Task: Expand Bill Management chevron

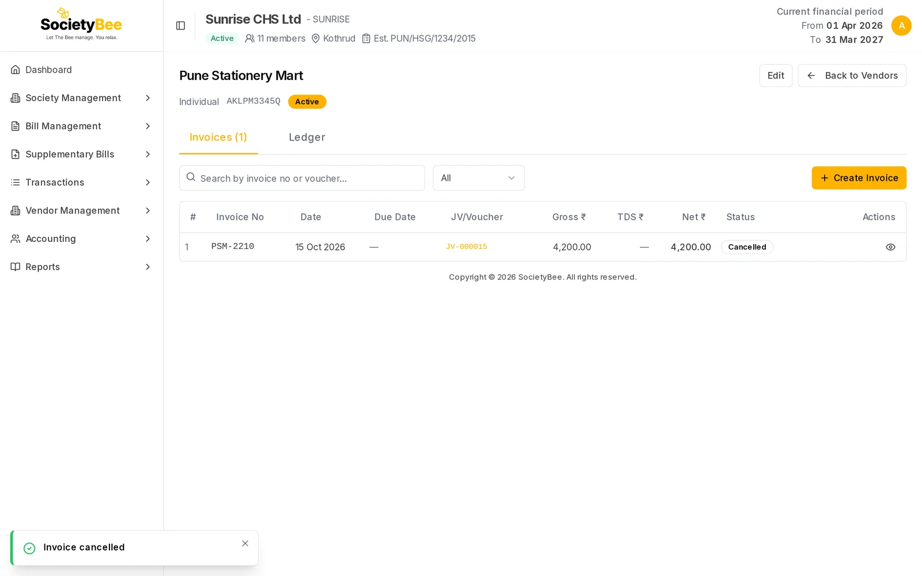Action: pos(148,126)
